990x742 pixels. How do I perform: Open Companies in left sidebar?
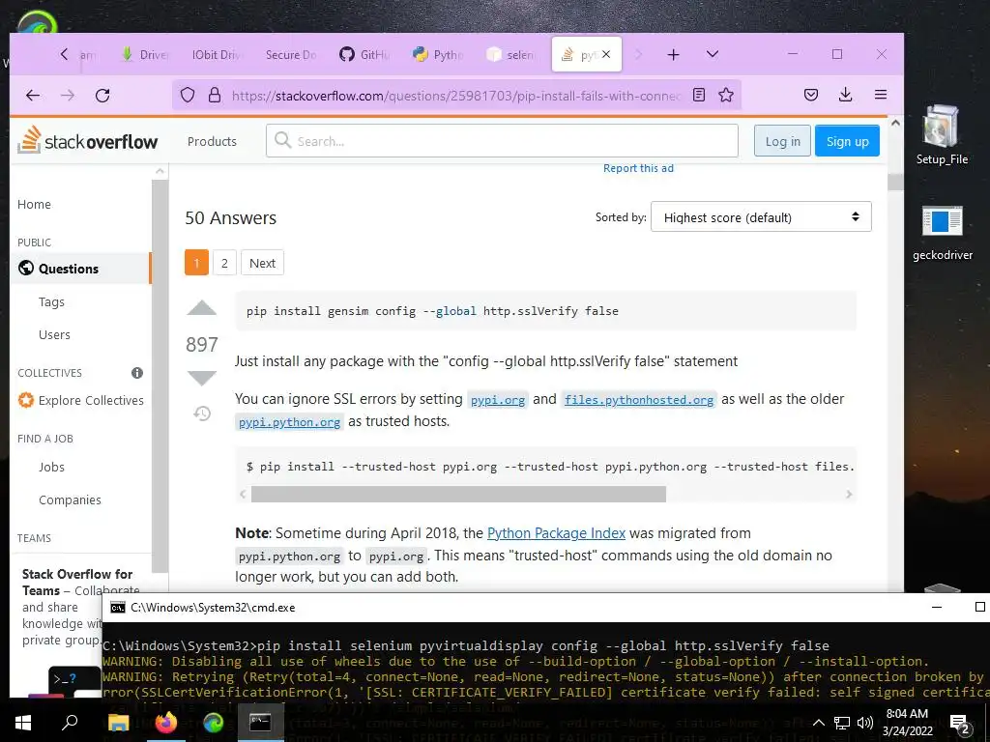coord(70,500)
